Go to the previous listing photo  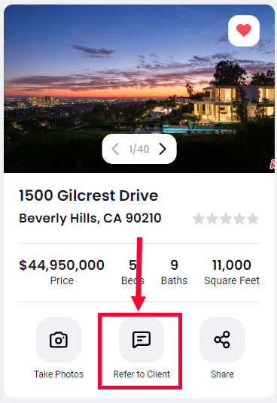coord(115,149)
